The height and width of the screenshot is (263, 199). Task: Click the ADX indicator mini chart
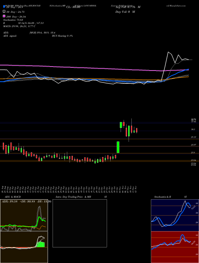(x=24, y=215)
